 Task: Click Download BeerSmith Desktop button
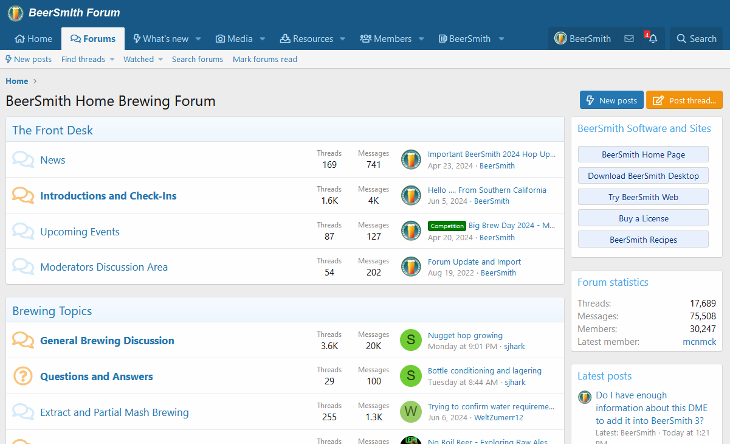(x=643, y=176)
